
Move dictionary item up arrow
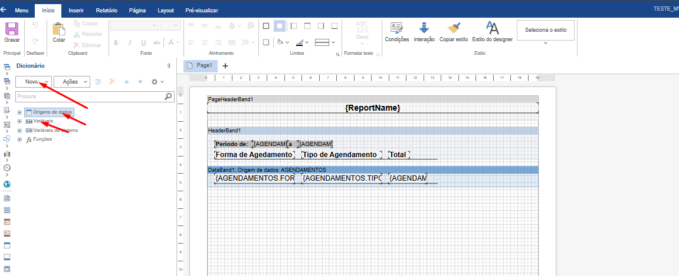126,82
